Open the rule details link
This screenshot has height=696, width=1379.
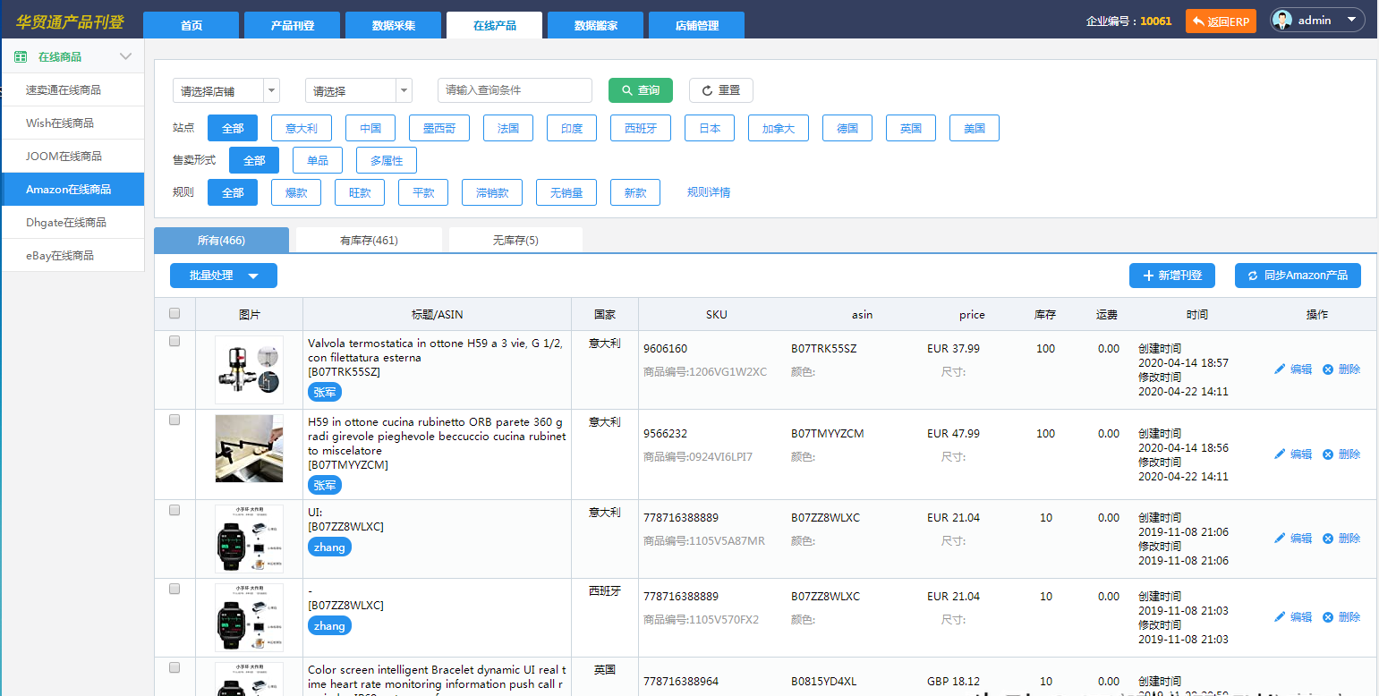click(708, 192)
